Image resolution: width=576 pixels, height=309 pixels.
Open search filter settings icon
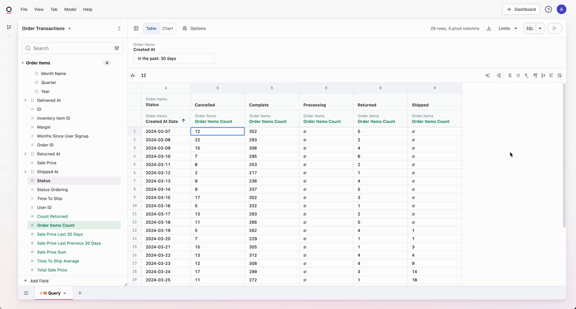coord(117,48)
